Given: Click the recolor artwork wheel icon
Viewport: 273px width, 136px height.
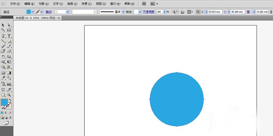Looking at the screenshot, I should [182, 12].
